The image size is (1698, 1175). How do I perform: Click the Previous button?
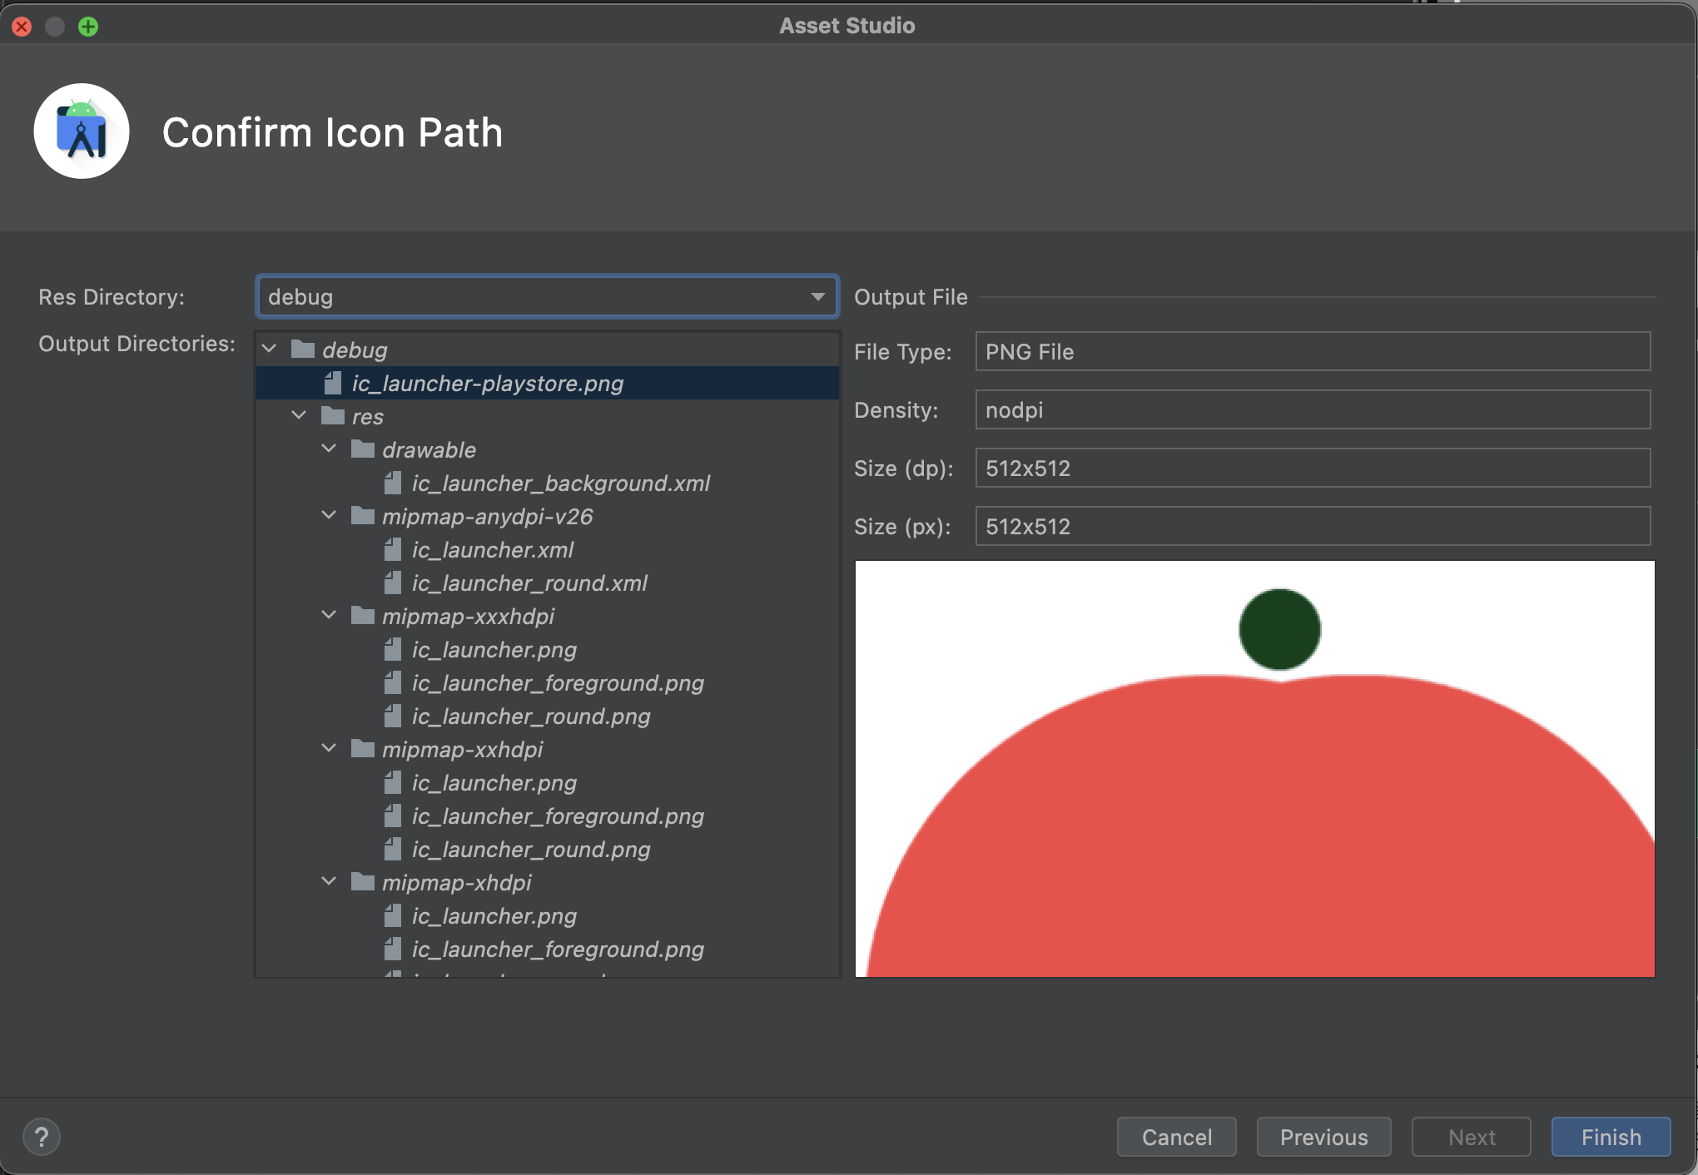pyautogui.click(x=1323, y=1137)
